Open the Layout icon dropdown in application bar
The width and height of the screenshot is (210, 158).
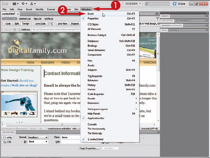click(x=15, y=4)
